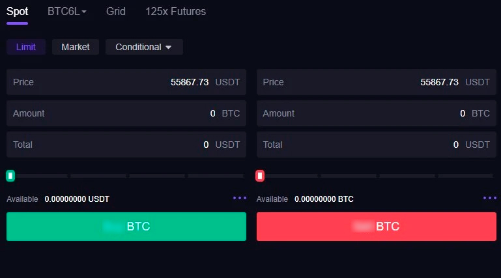Focus the sell Amount BTC field
Viewport: 501px width, 278px height.
click(x=377, y=113)
